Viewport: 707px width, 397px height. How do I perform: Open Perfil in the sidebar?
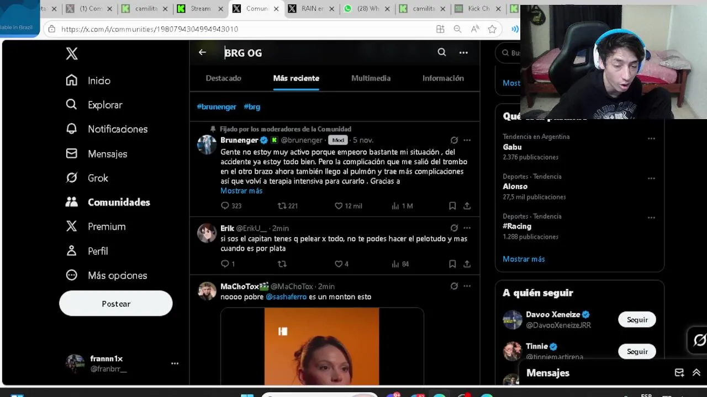pos(87,251)
